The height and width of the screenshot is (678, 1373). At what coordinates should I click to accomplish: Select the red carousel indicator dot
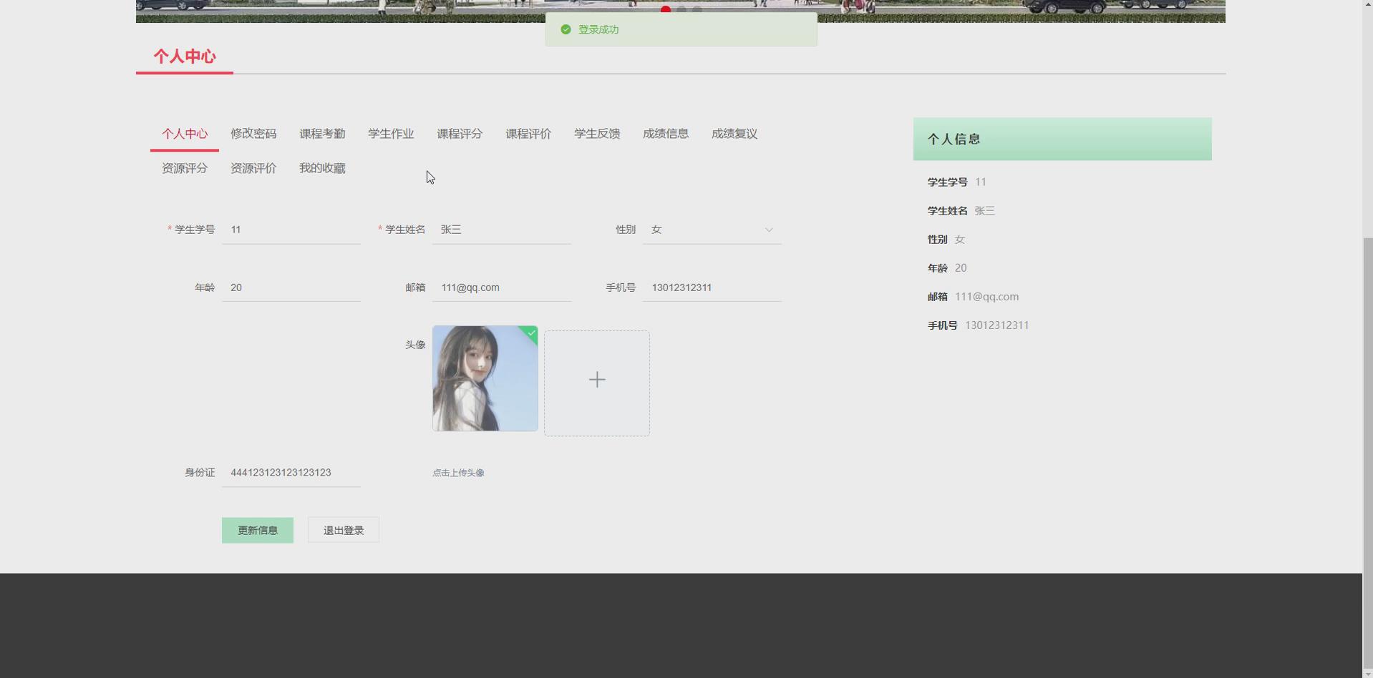(x=665, y=9)
